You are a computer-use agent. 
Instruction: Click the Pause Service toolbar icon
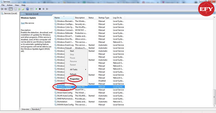point(44,9)
